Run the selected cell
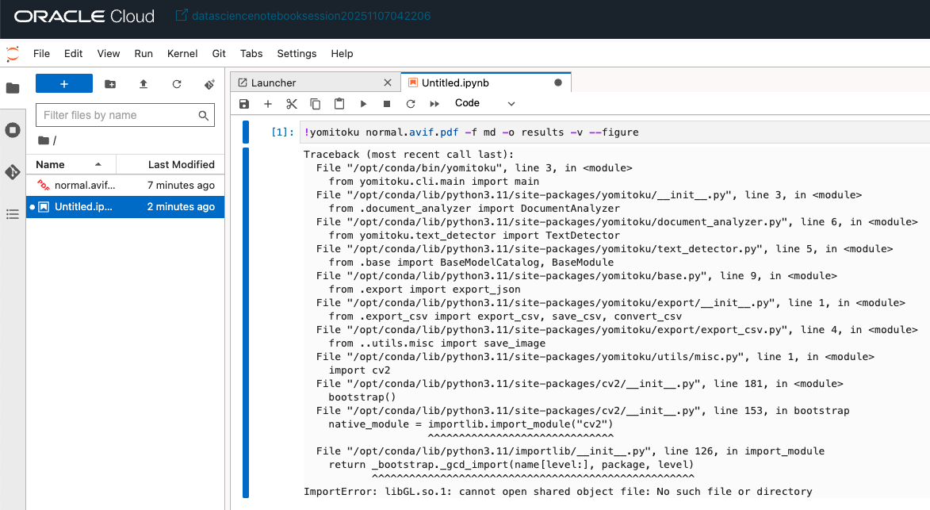The width and height of the screenshot is (930, 510). [363, 104]
